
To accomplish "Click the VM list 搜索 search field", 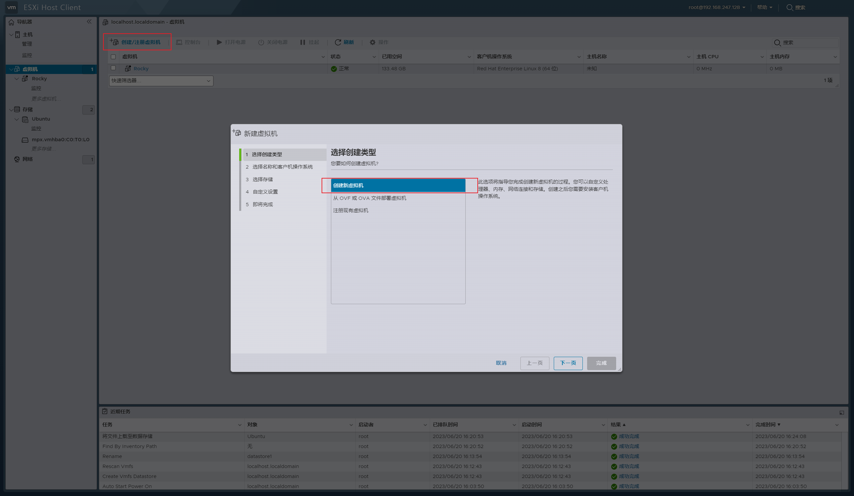I will 805,43.
